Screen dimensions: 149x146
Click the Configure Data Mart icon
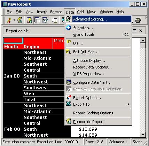[69, 82]
